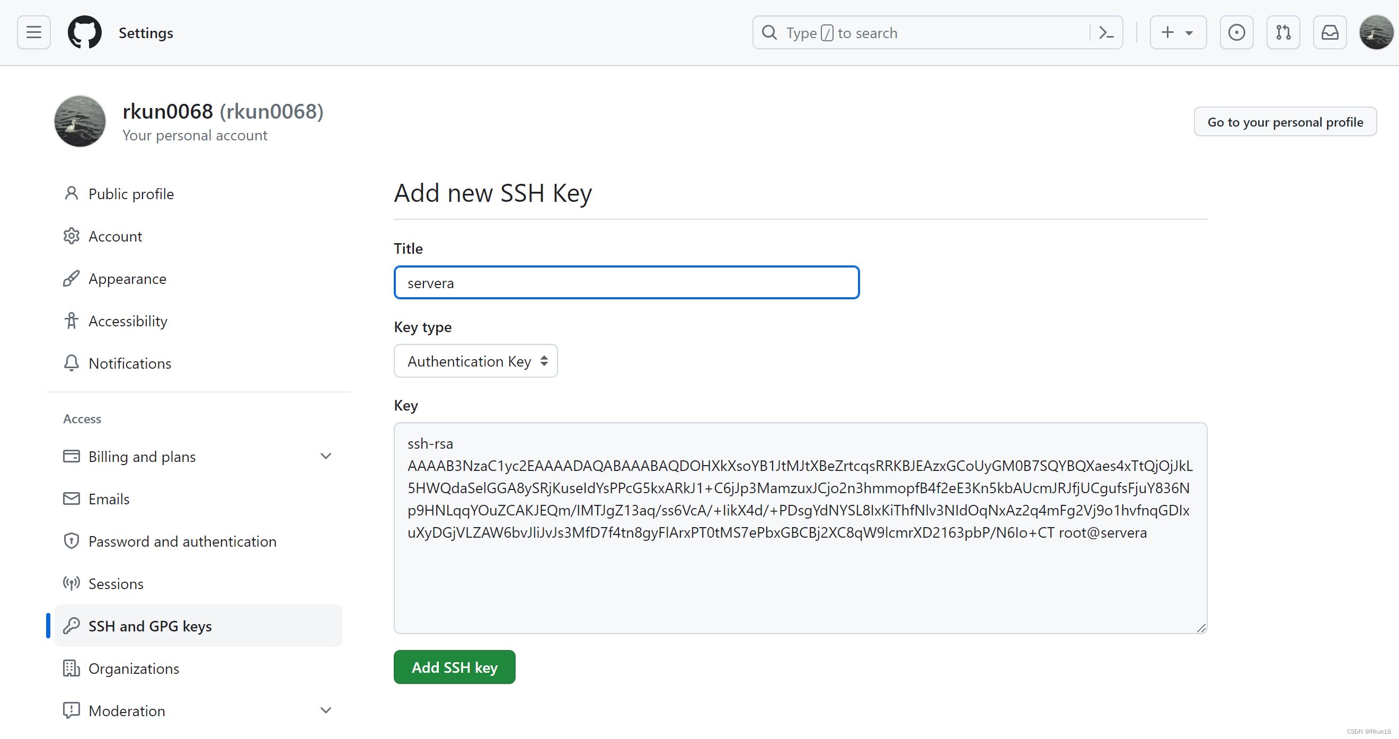Click the SSH and GPG keys menu item

150,626
